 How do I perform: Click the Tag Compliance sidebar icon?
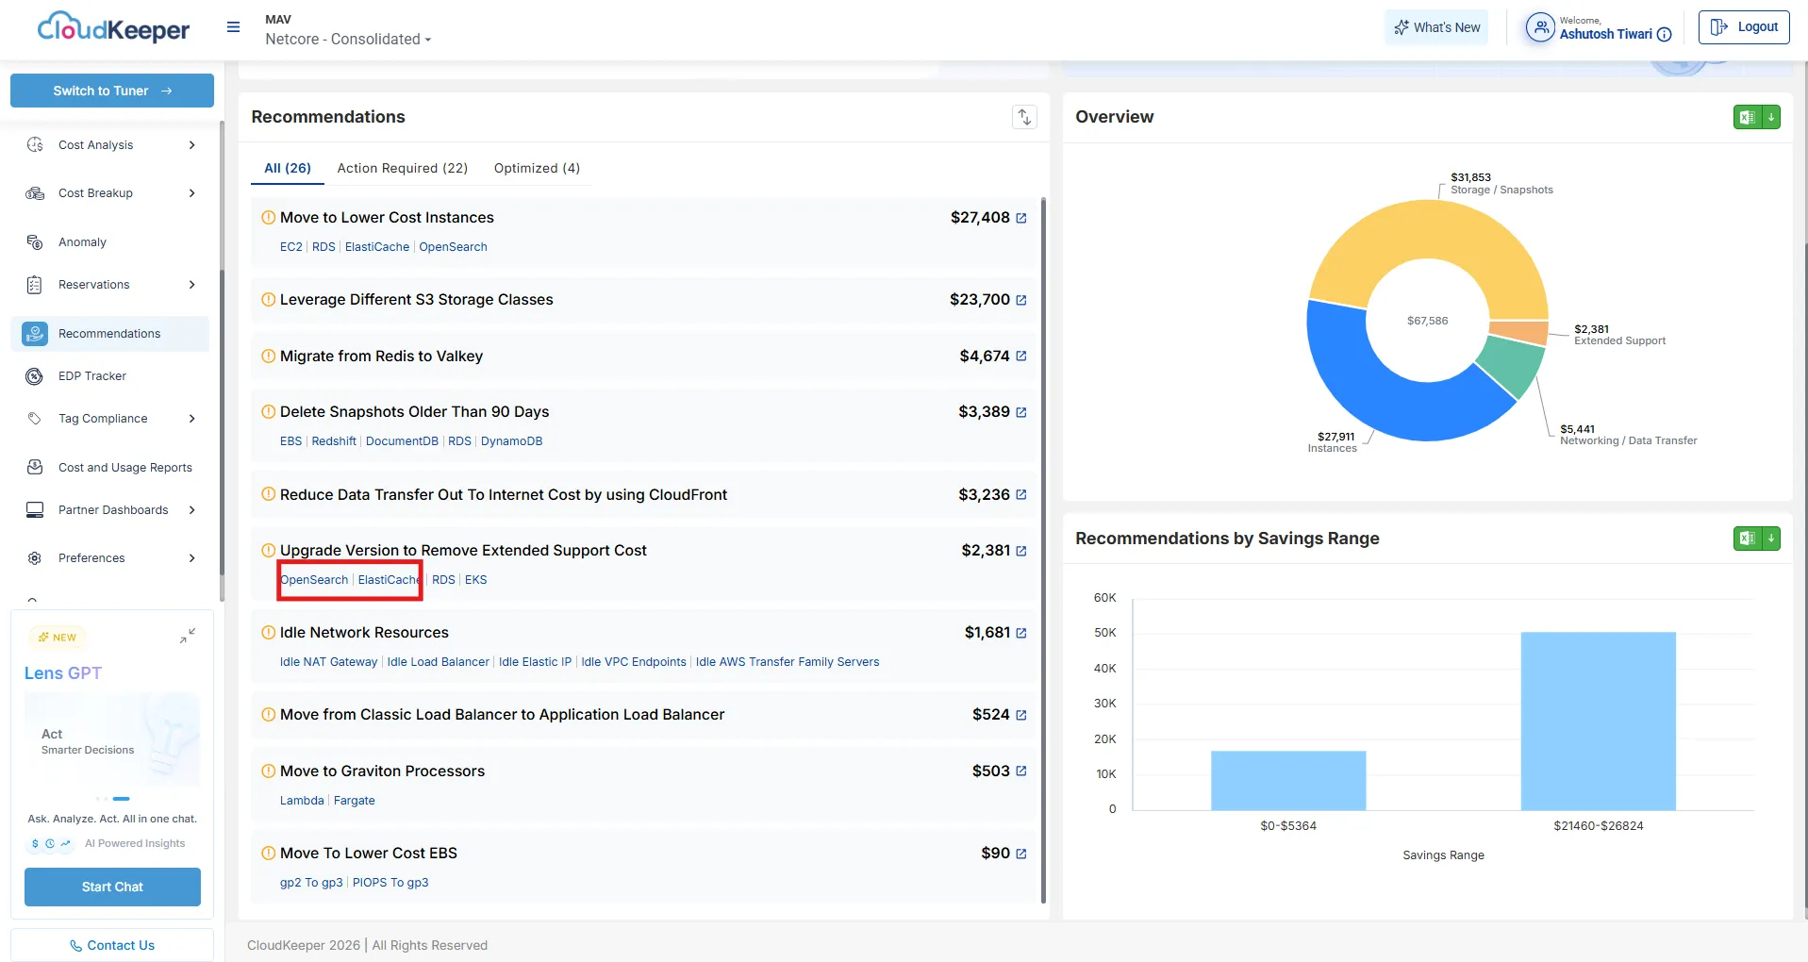click(x=35, y=419)
